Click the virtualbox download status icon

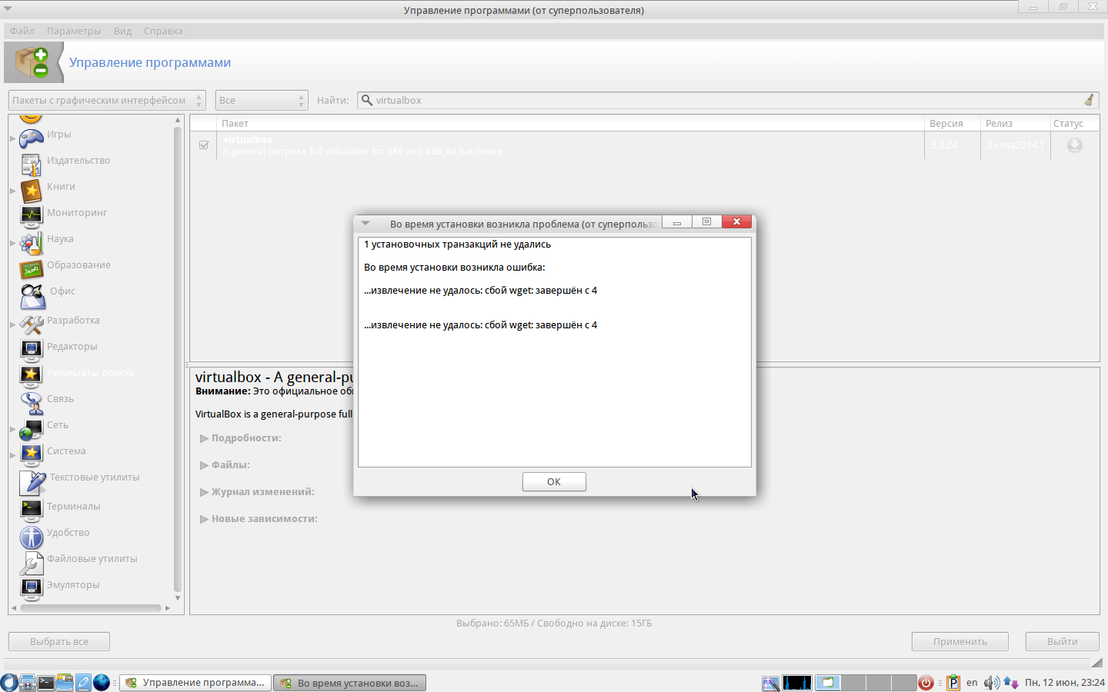point(1075,145)
